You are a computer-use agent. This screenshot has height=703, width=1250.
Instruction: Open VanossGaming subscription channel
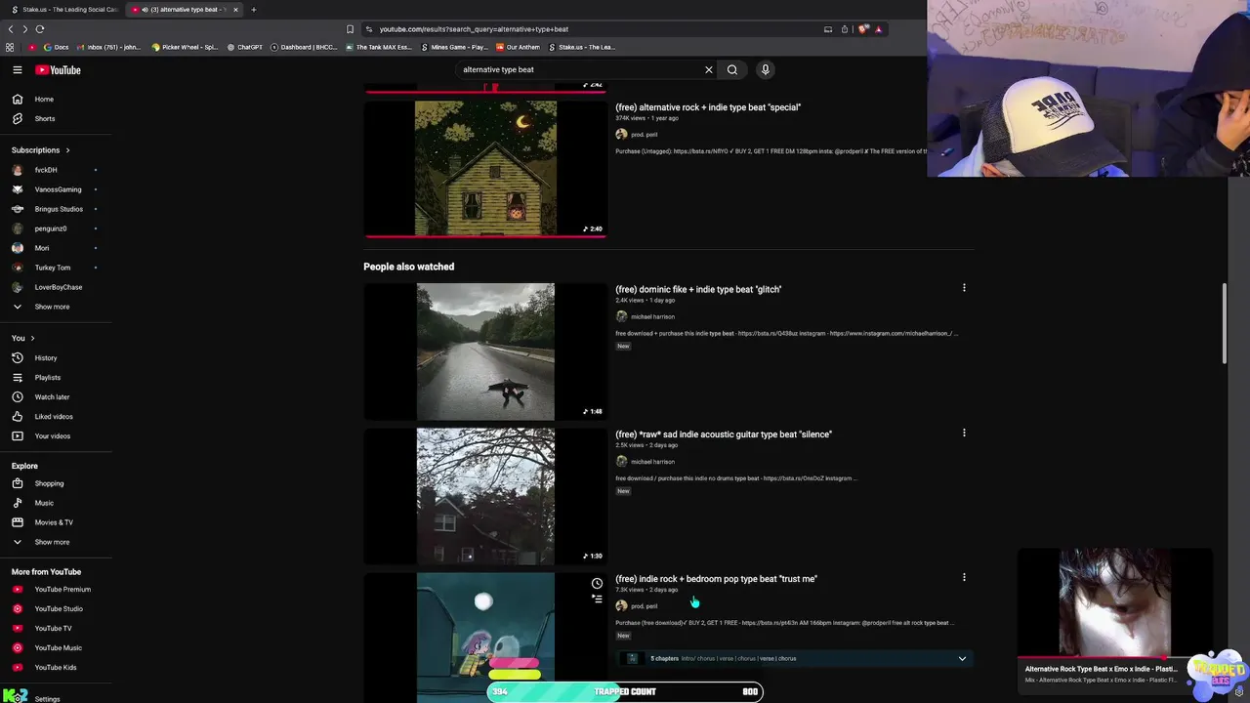point(56,189)
